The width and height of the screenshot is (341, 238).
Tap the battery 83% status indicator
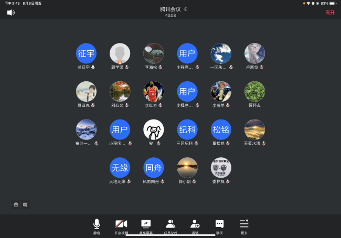[x=328, y=4]
